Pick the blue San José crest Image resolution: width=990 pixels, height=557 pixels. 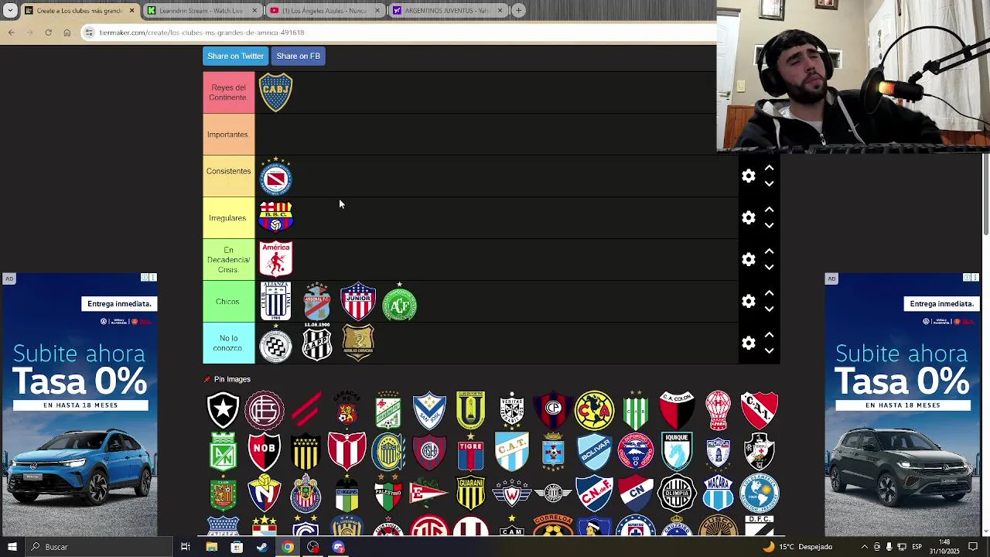pos(429,410)
